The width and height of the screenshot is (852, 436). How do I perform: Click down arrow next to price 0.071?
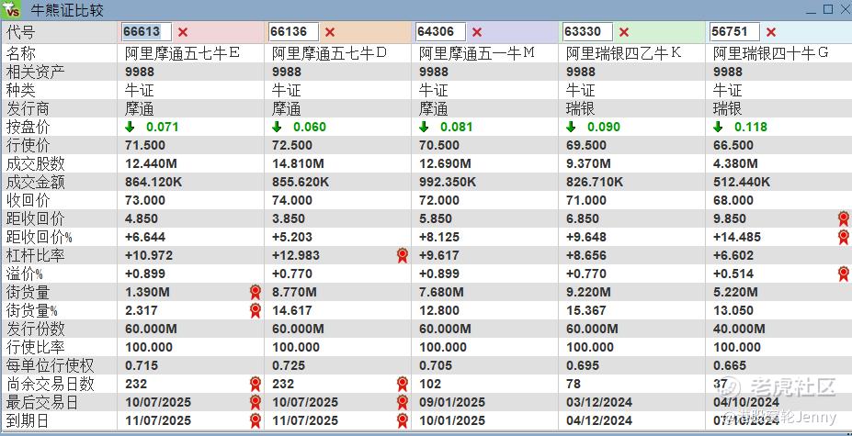click(130, 127)
